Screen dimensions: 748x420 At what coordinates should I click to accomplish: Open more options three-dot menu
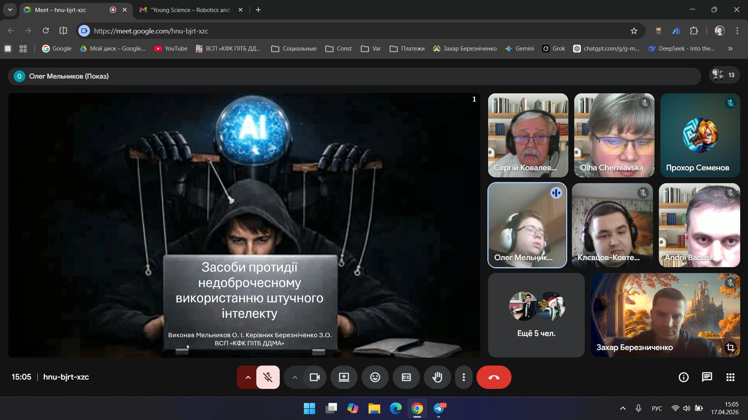(x=464, y=377)
